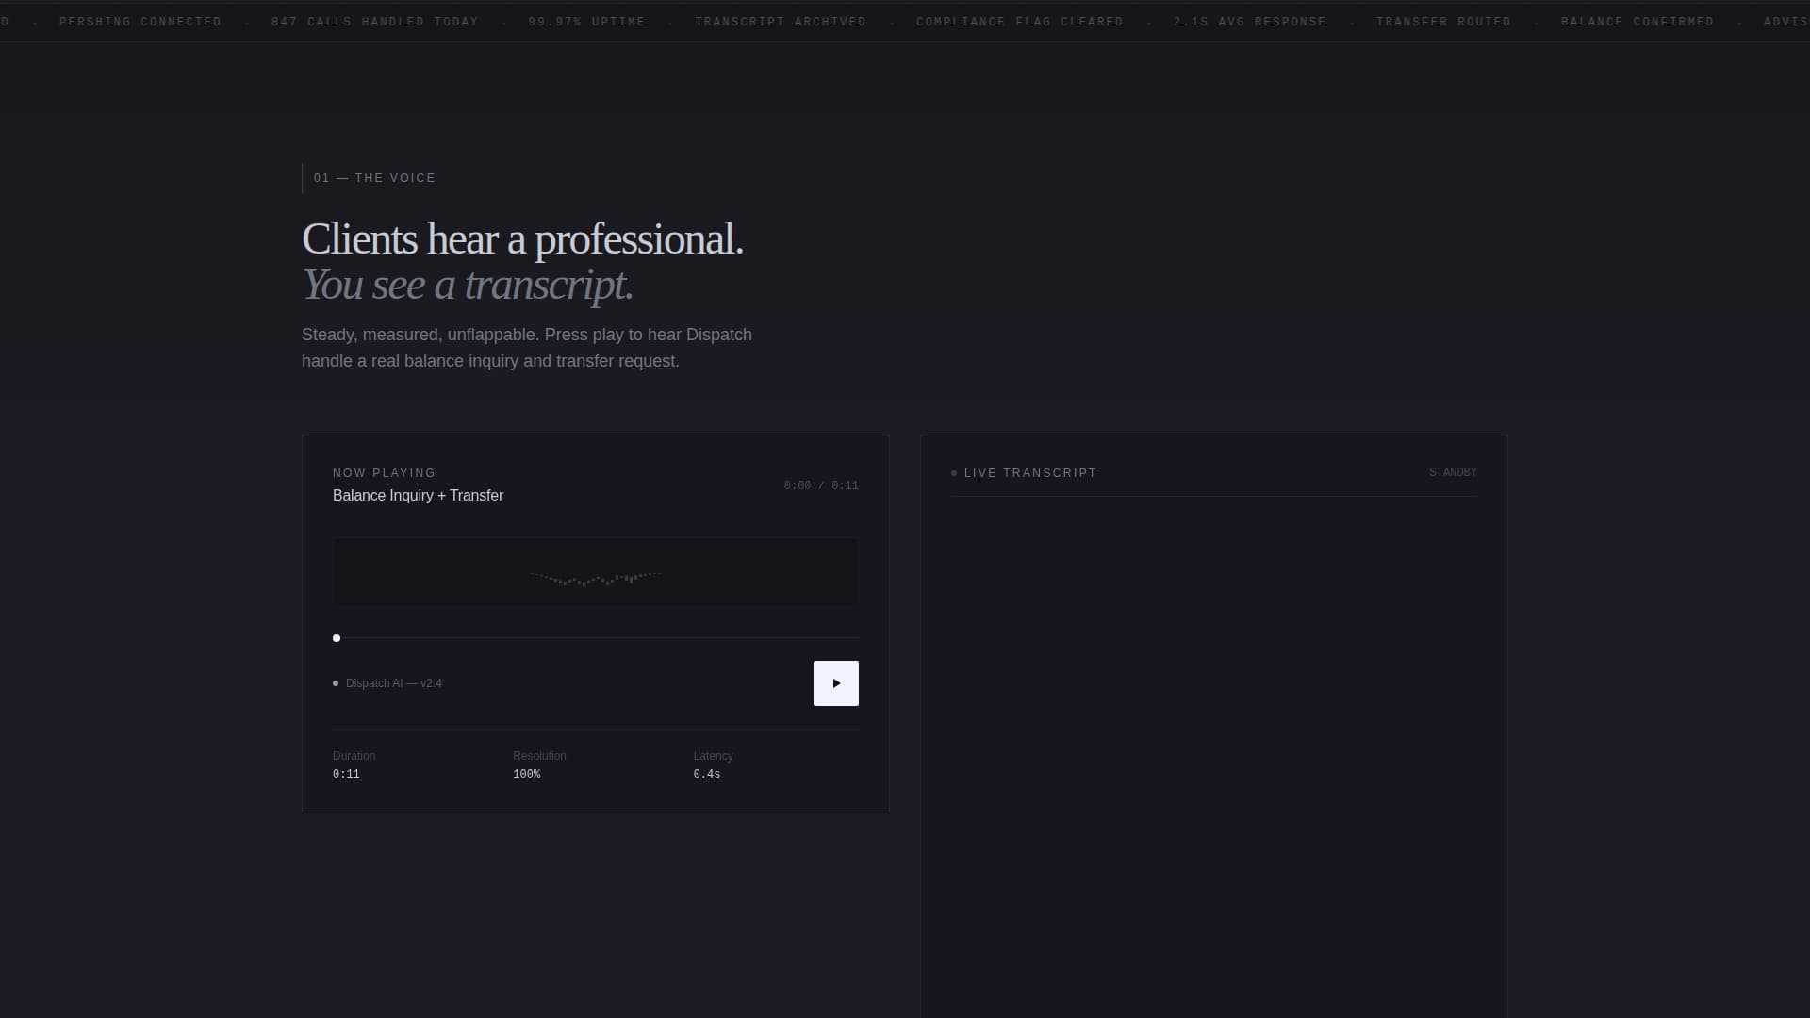Click the Latency 0.4s stat
Screen dimensions: 1810x1018
click(714, 765)
